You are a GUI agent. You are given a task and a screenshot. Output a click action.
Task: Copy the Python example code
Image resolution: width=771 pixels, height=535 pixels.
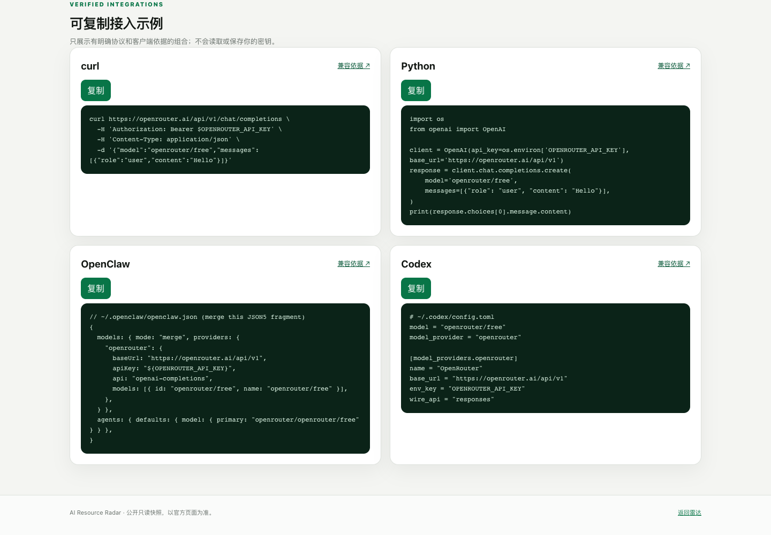pyautogui.click(x=416, y=90)
